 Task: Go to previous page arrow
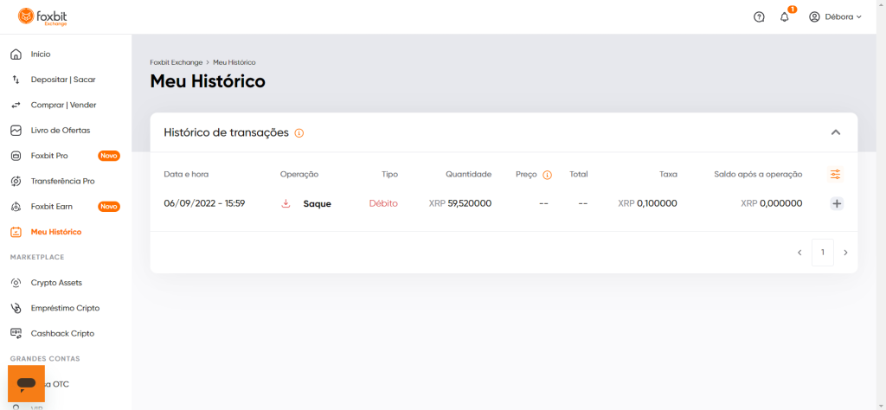[799, 253]
